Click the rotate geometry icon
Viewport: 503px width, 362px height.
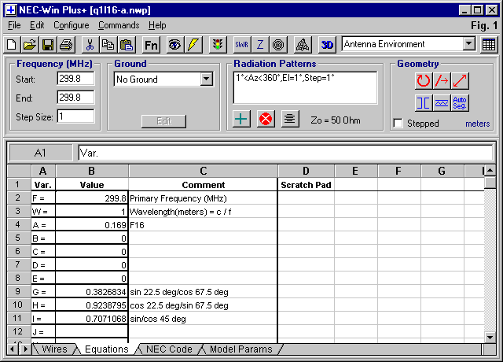[x=424, y=80]
